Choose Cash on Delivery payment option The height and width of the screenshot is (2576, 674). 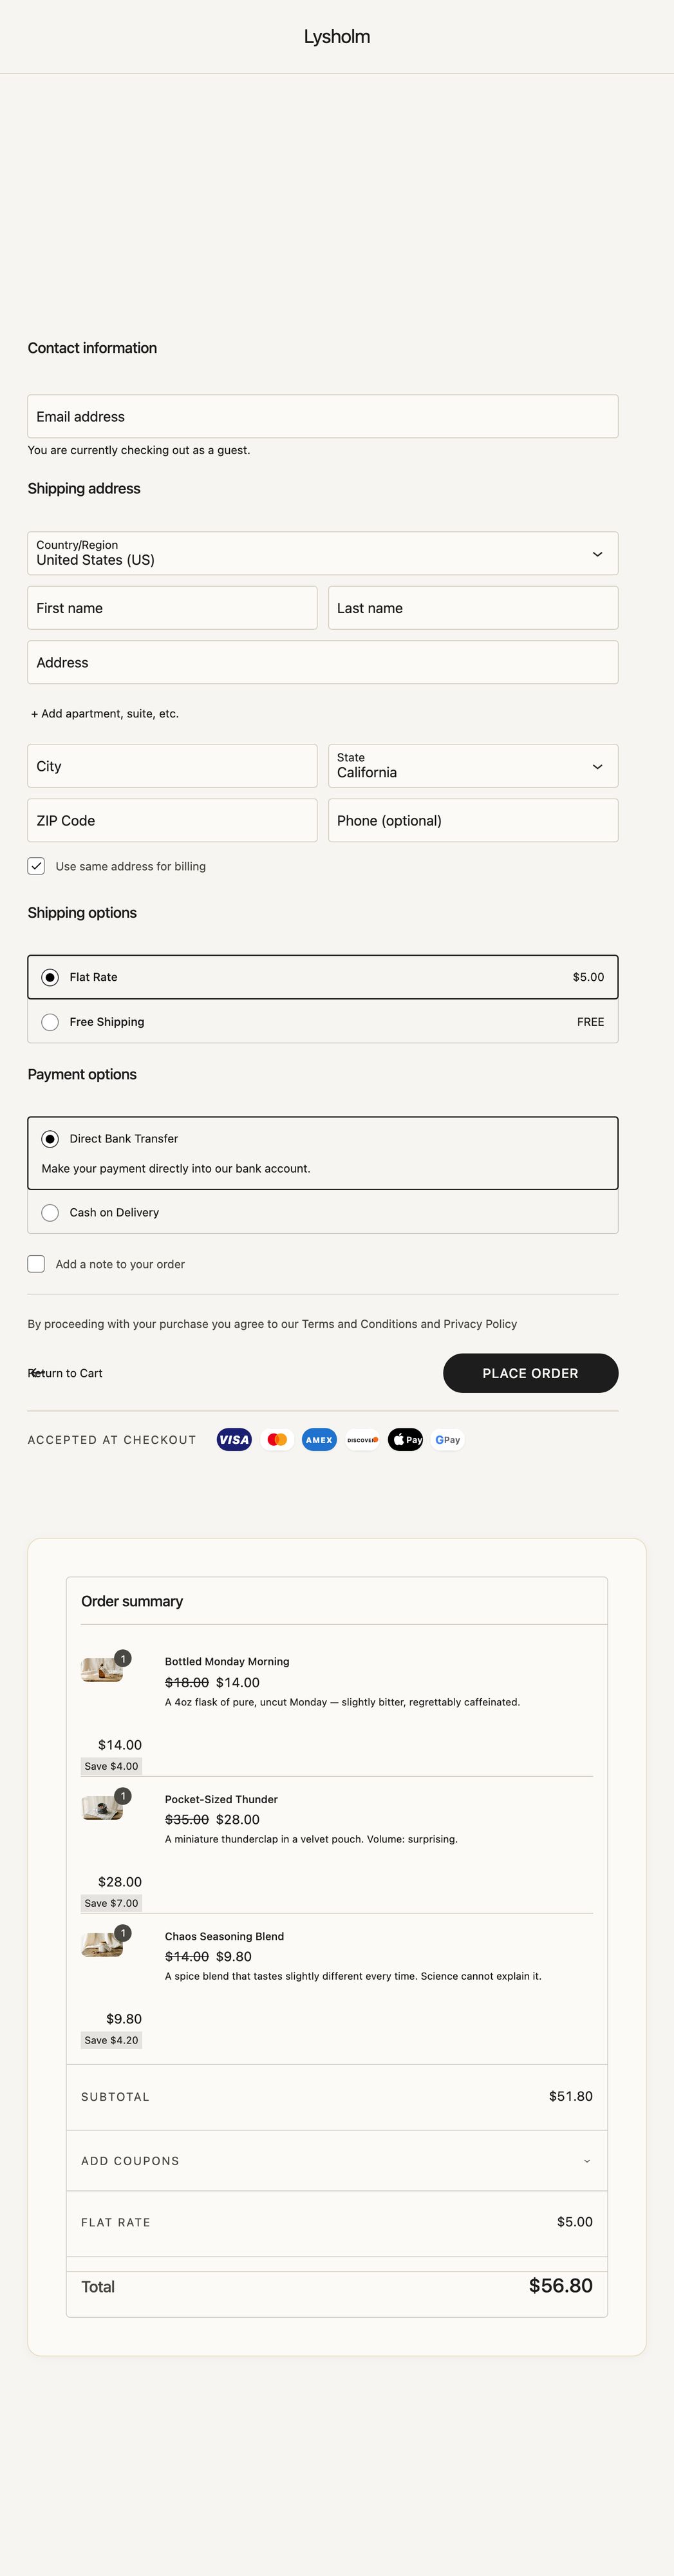50,1213
